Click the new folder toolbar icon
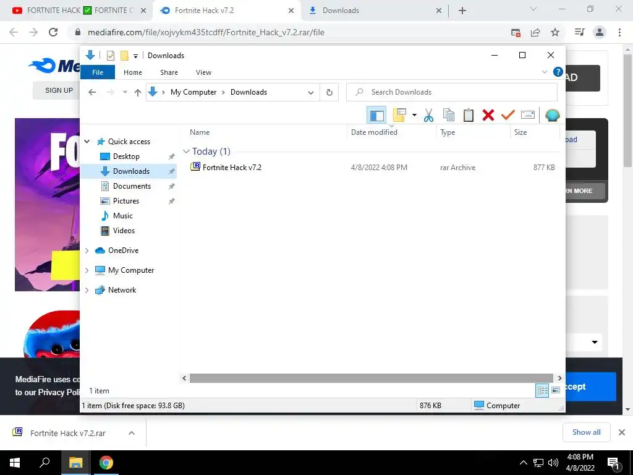 pos(399,115)
